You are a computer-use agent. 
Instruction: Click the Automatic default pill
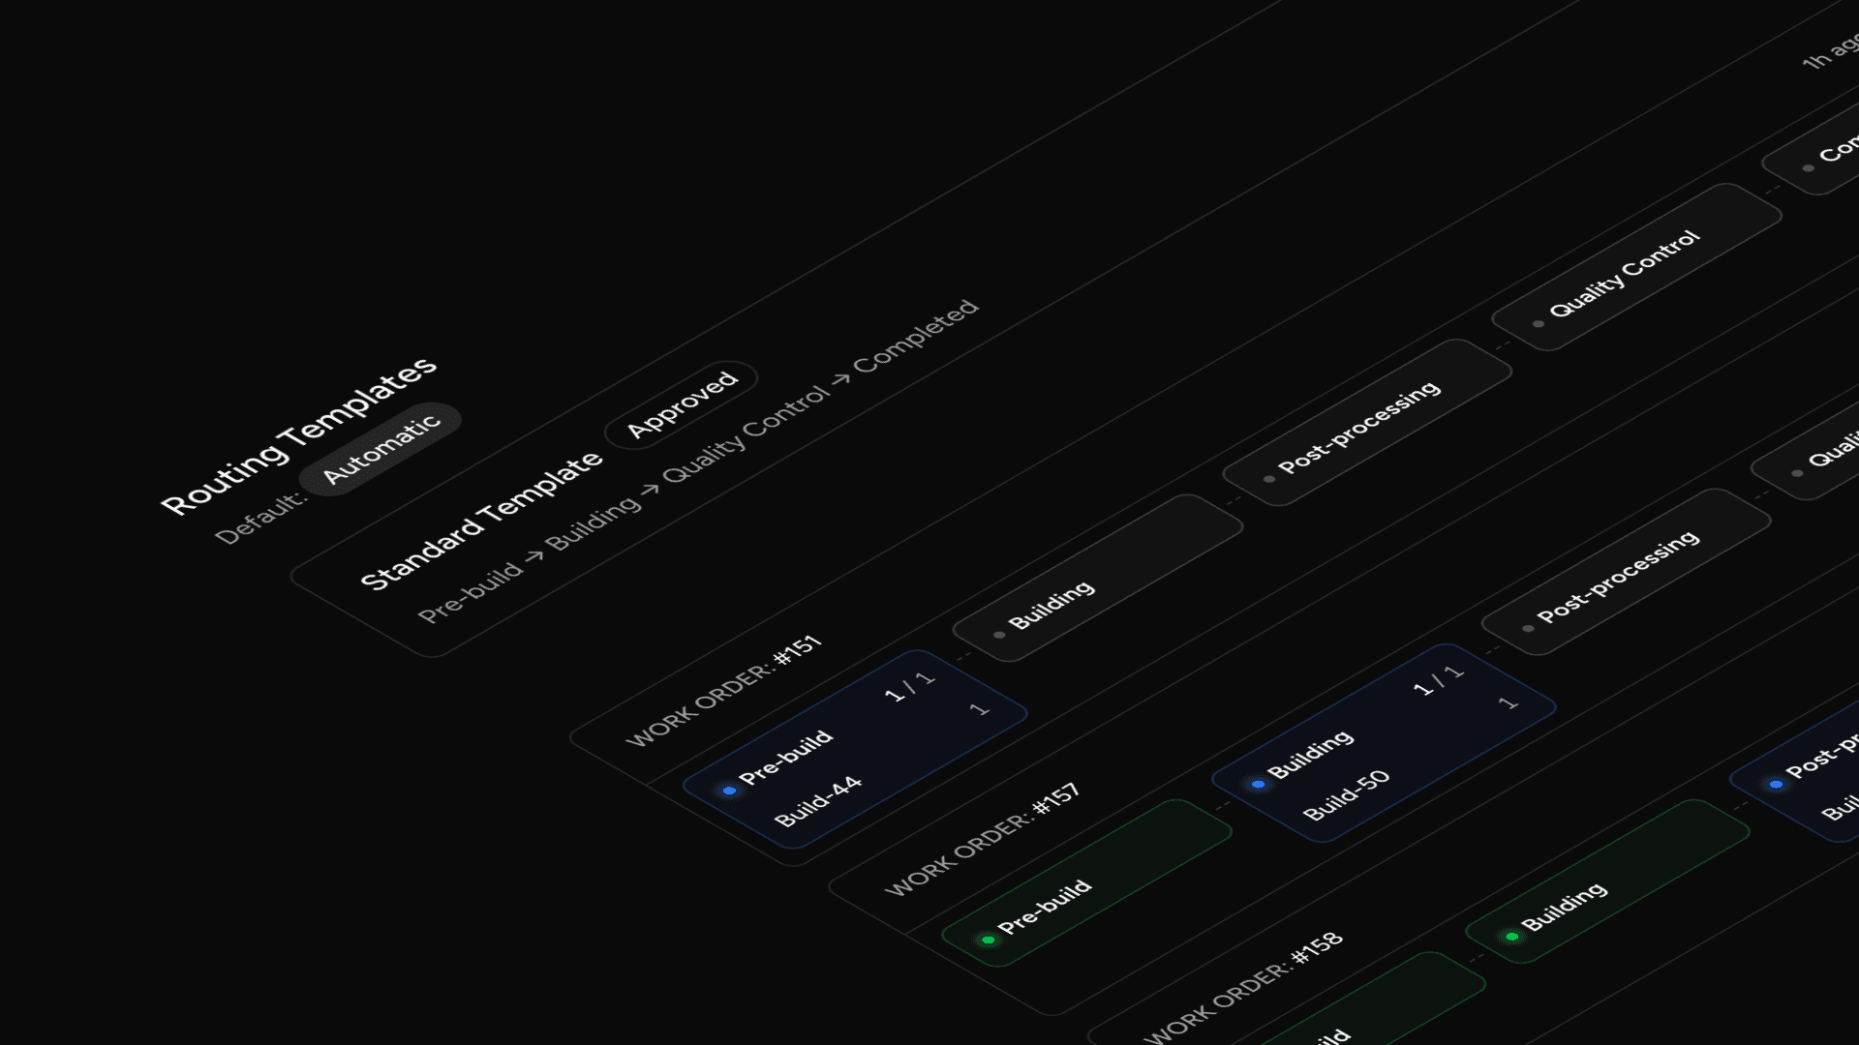tap(381, 448)
